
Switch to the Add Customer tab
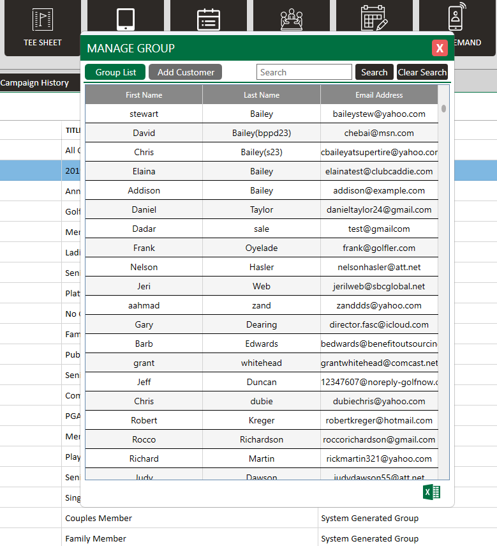click(186, 72)
